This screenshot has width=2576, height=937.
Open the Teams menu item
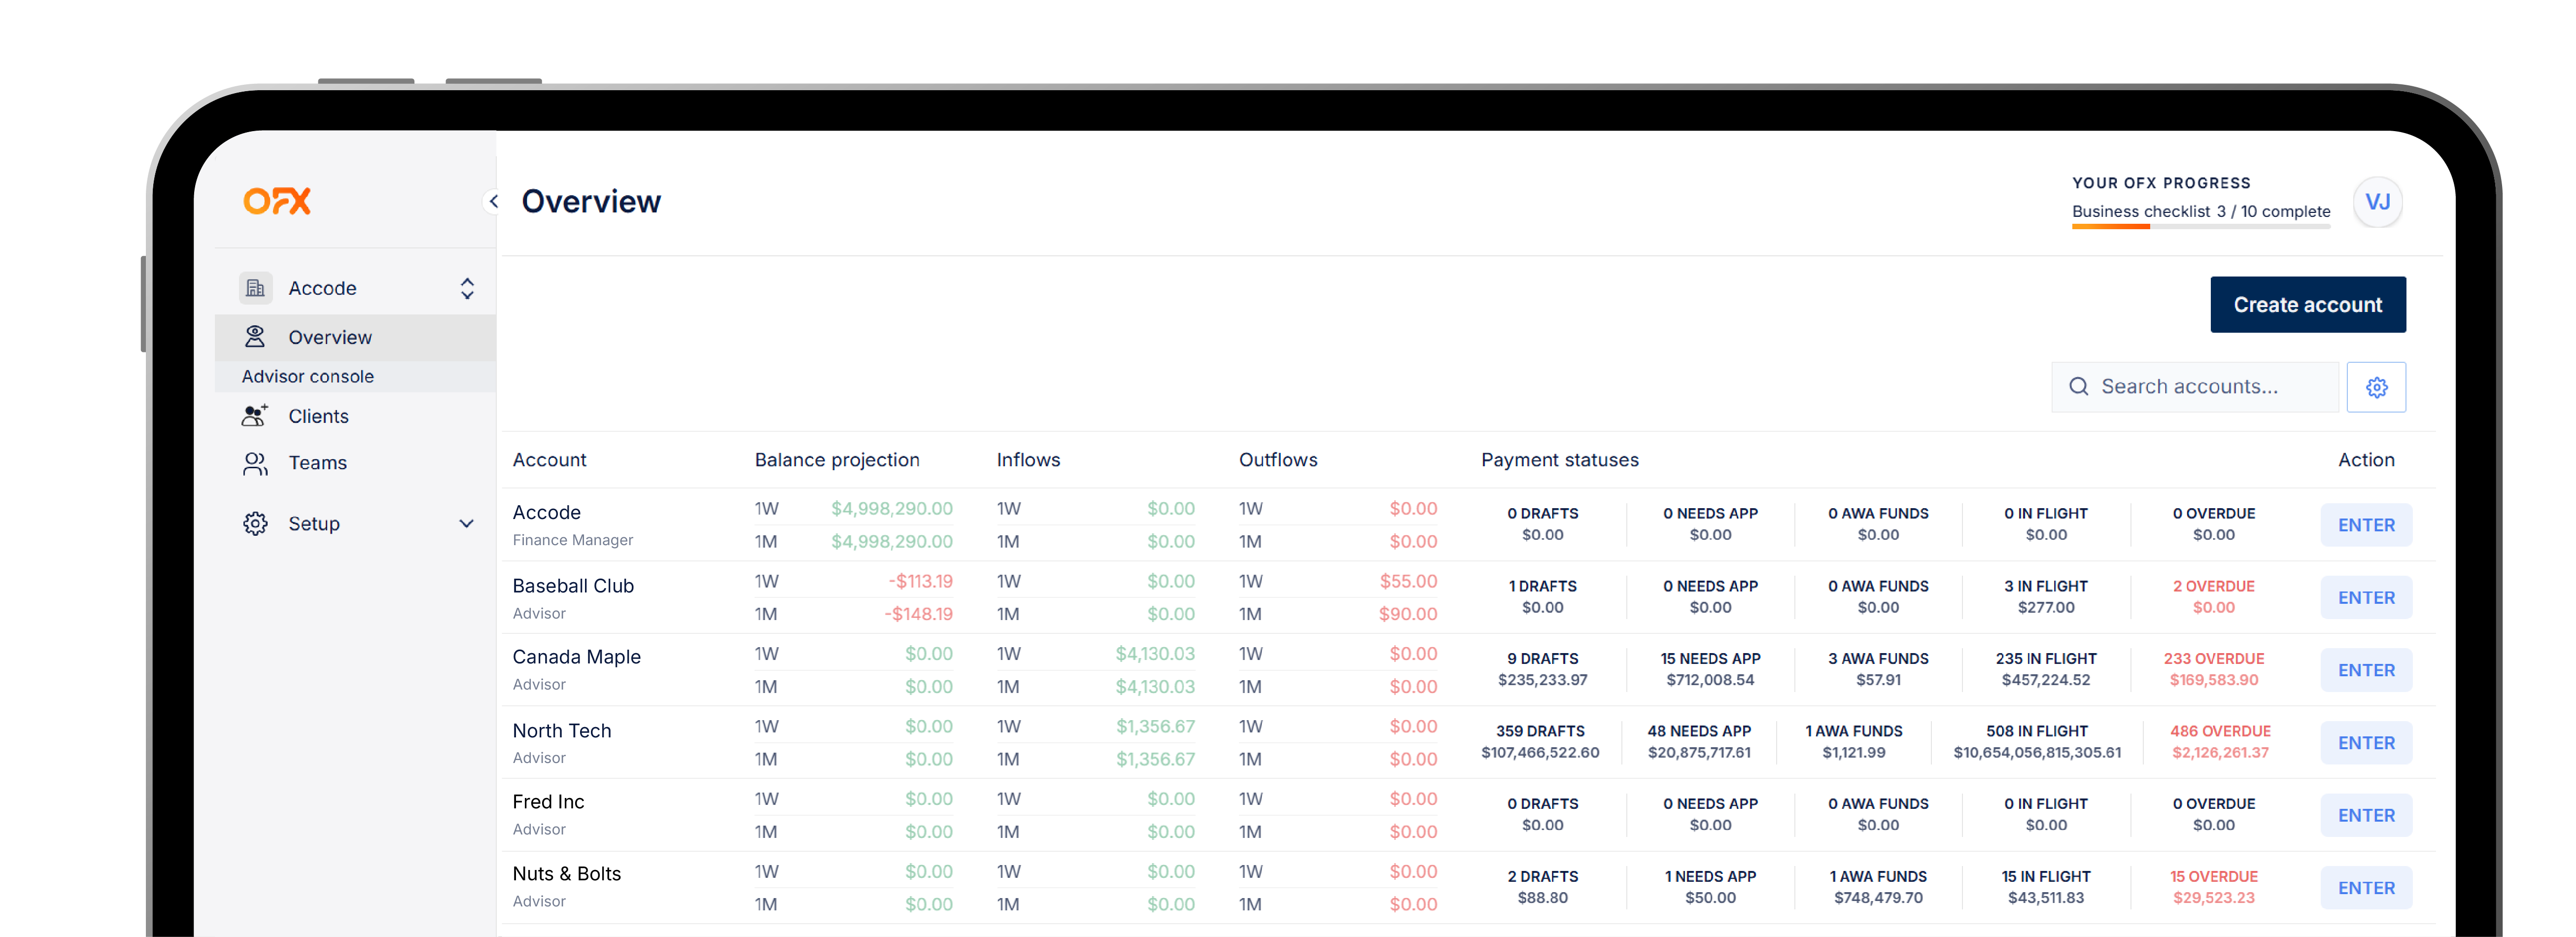(317, 463)
